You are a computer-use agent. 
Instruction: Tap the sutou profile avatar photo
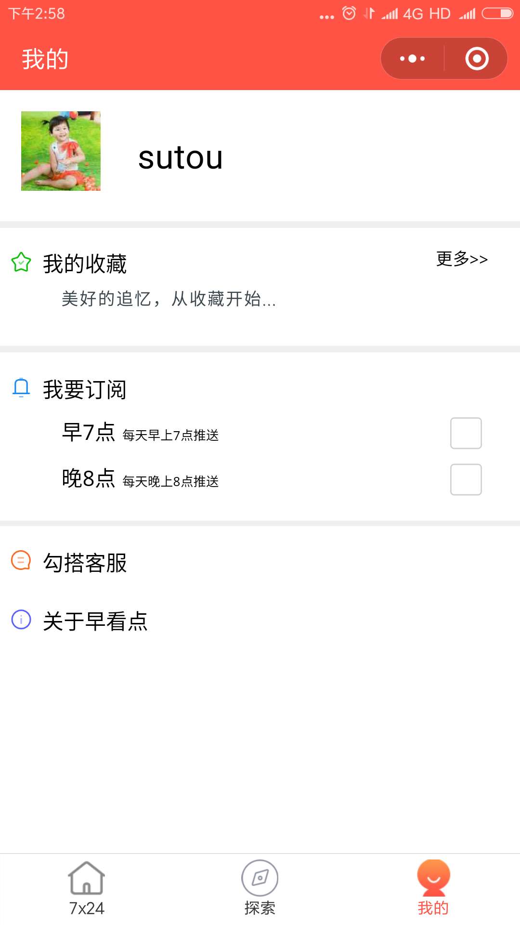[61, 151]
